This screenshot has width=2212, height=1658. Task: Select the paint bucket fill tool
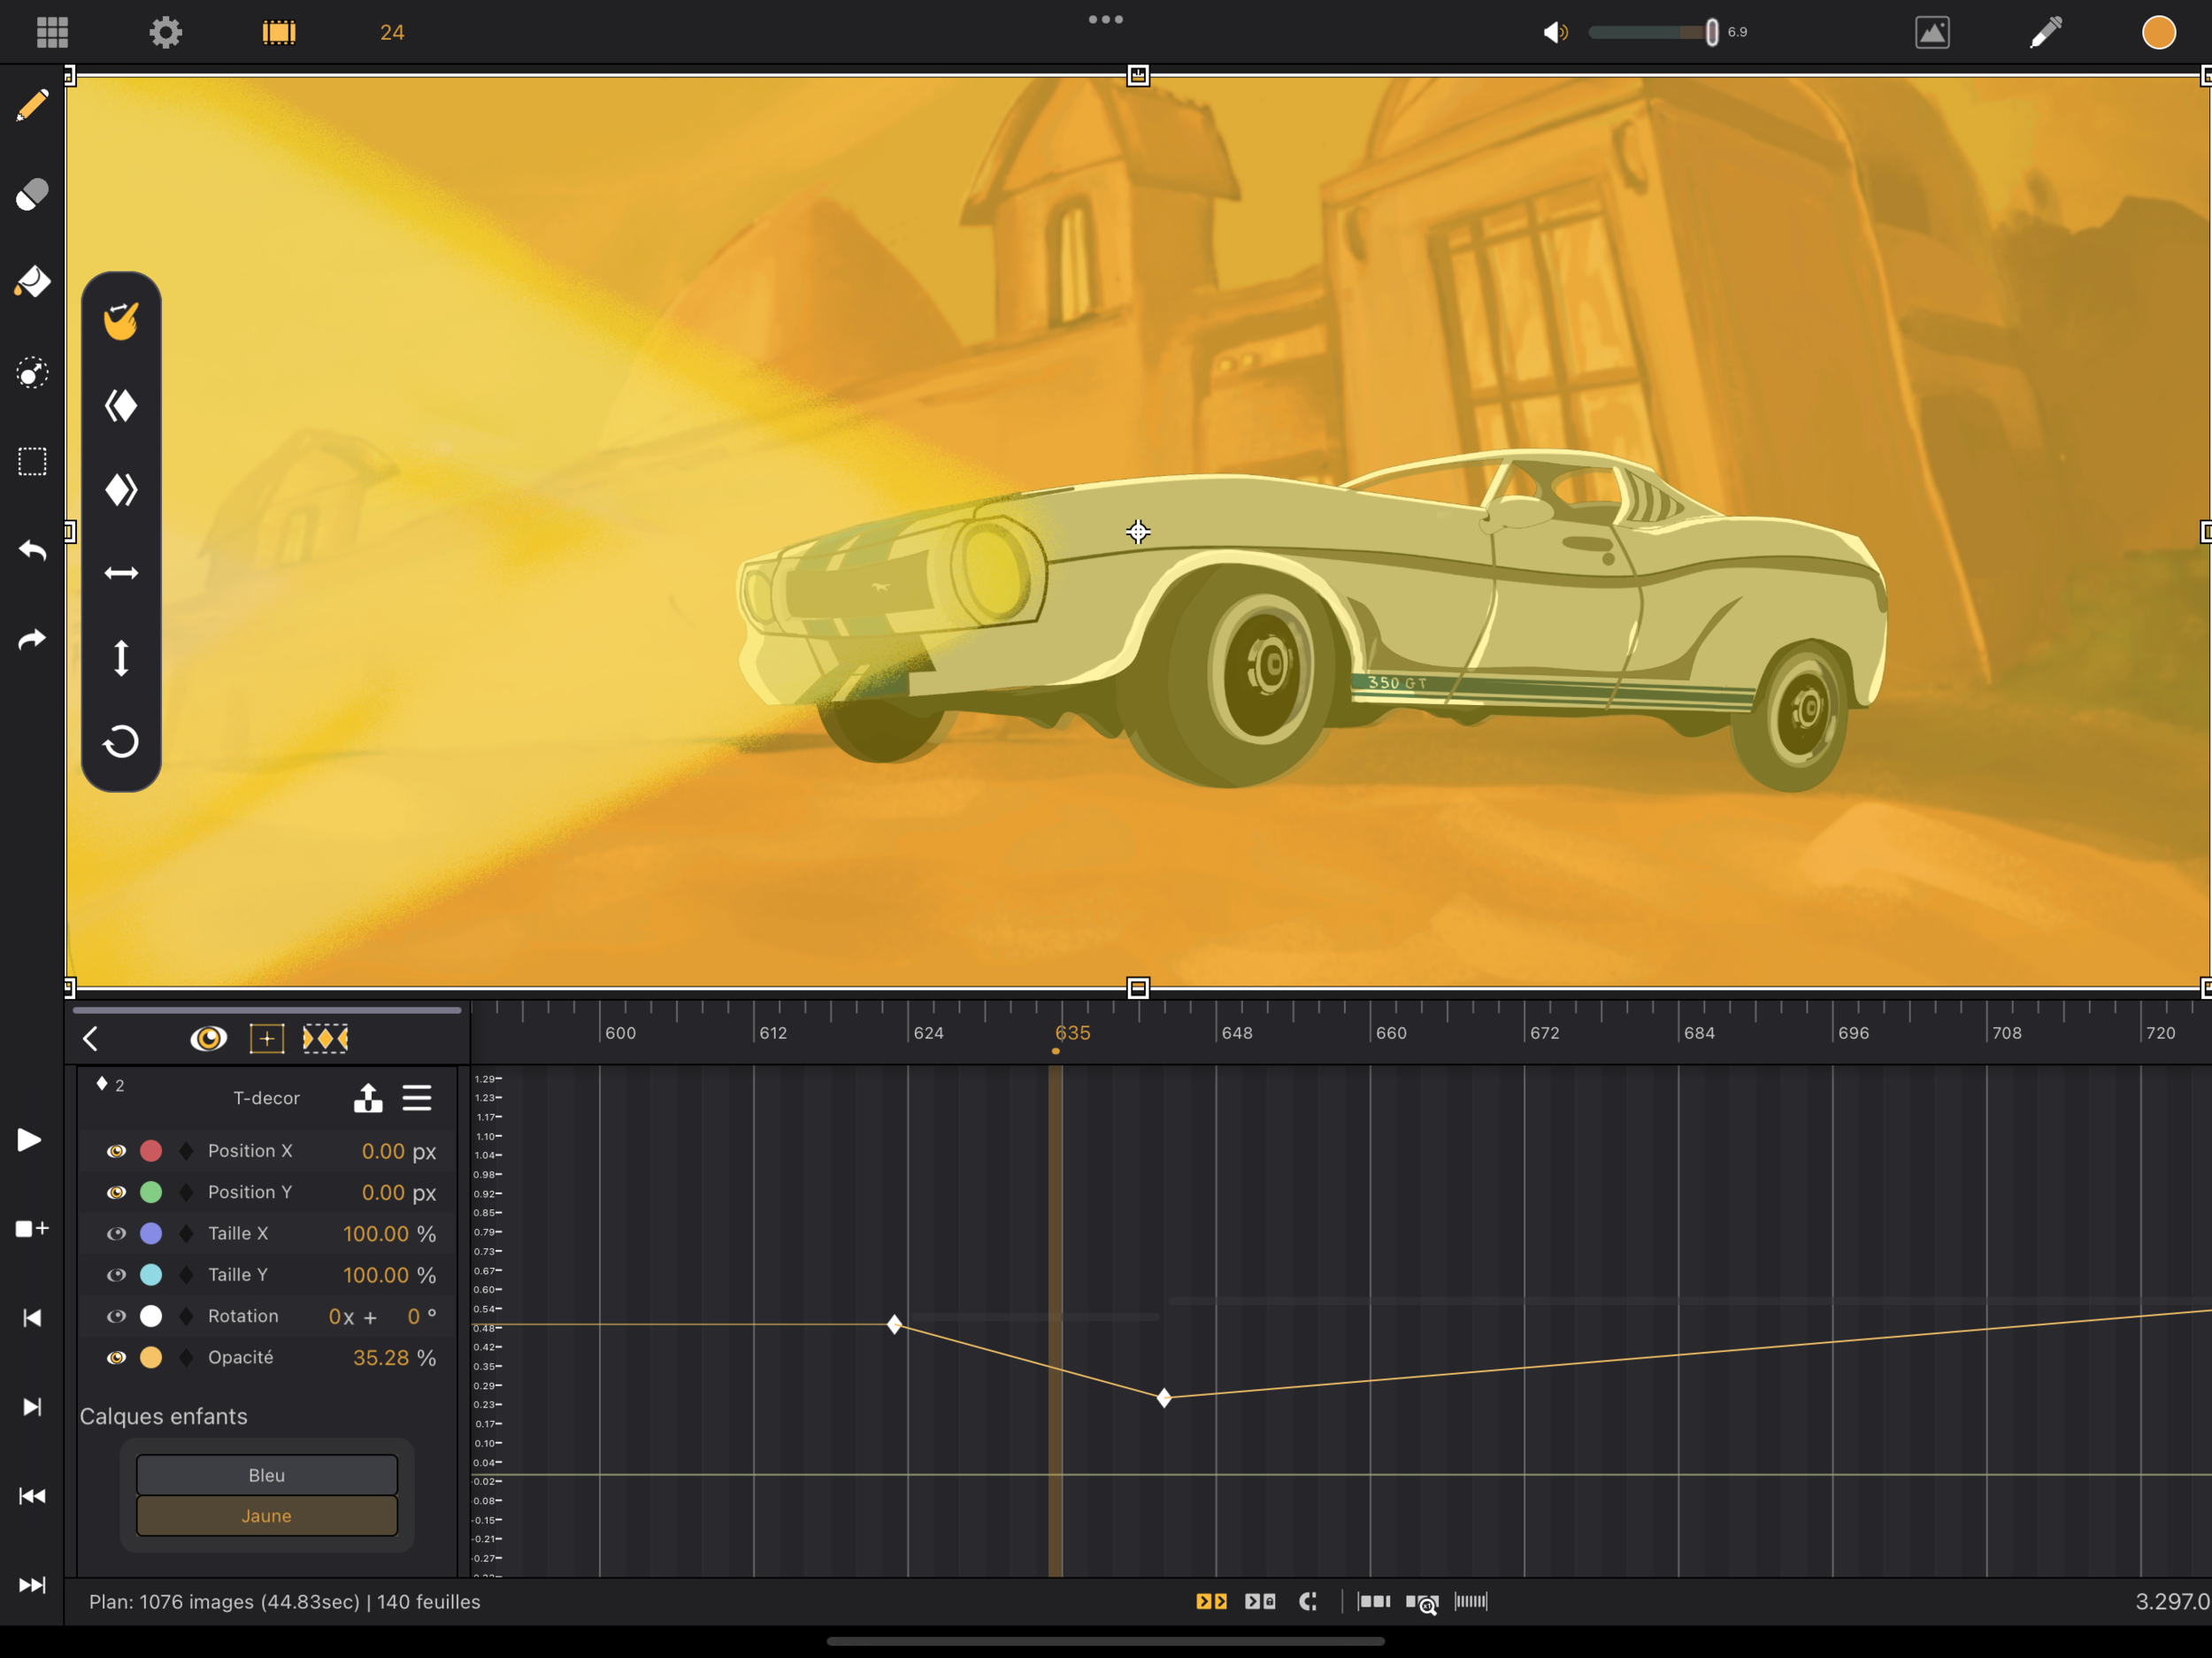tap(32, 283)
